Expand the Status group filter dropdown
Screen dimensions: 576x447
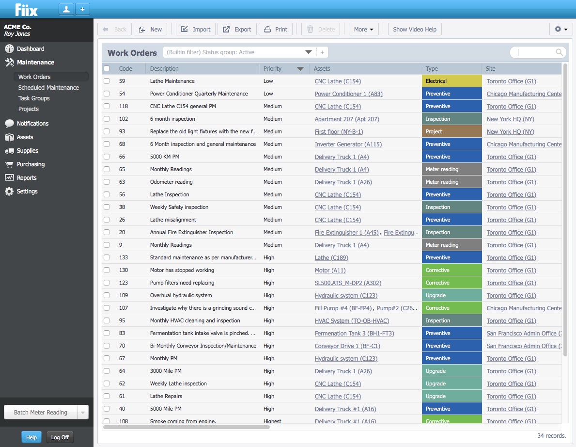click(x=308, y=52)
